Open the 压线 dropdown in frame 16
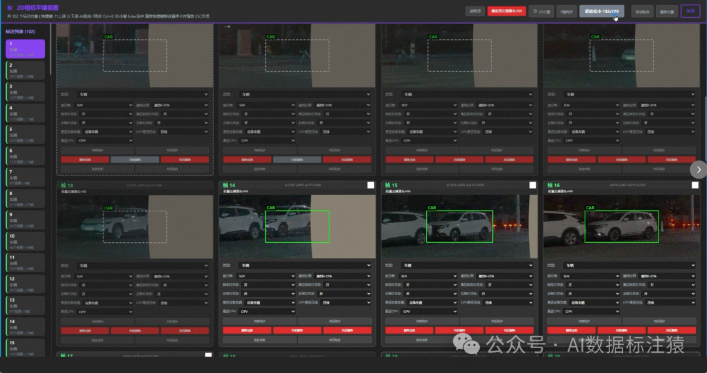The image size is (707, 373). click(670, 302)
